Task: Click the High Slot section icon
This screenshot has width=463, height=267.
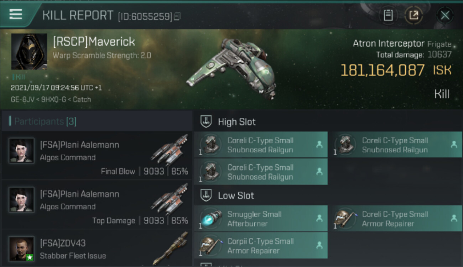Action: tap(206, 122)
